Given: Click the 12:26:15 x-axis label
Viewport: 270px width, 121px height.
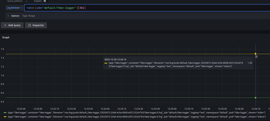Looking at the screenshot, I should click(x=256, y=109).
